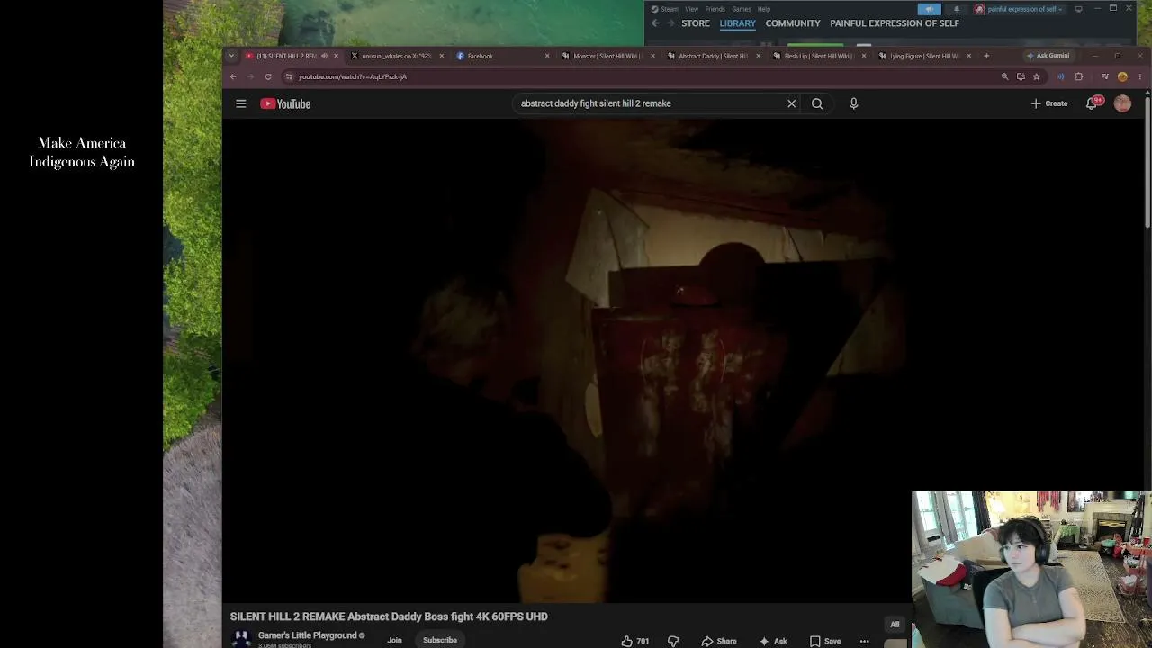The image size is (1152, 648).
Task: Open a new Chrome tab
Action: pos(986,56)
